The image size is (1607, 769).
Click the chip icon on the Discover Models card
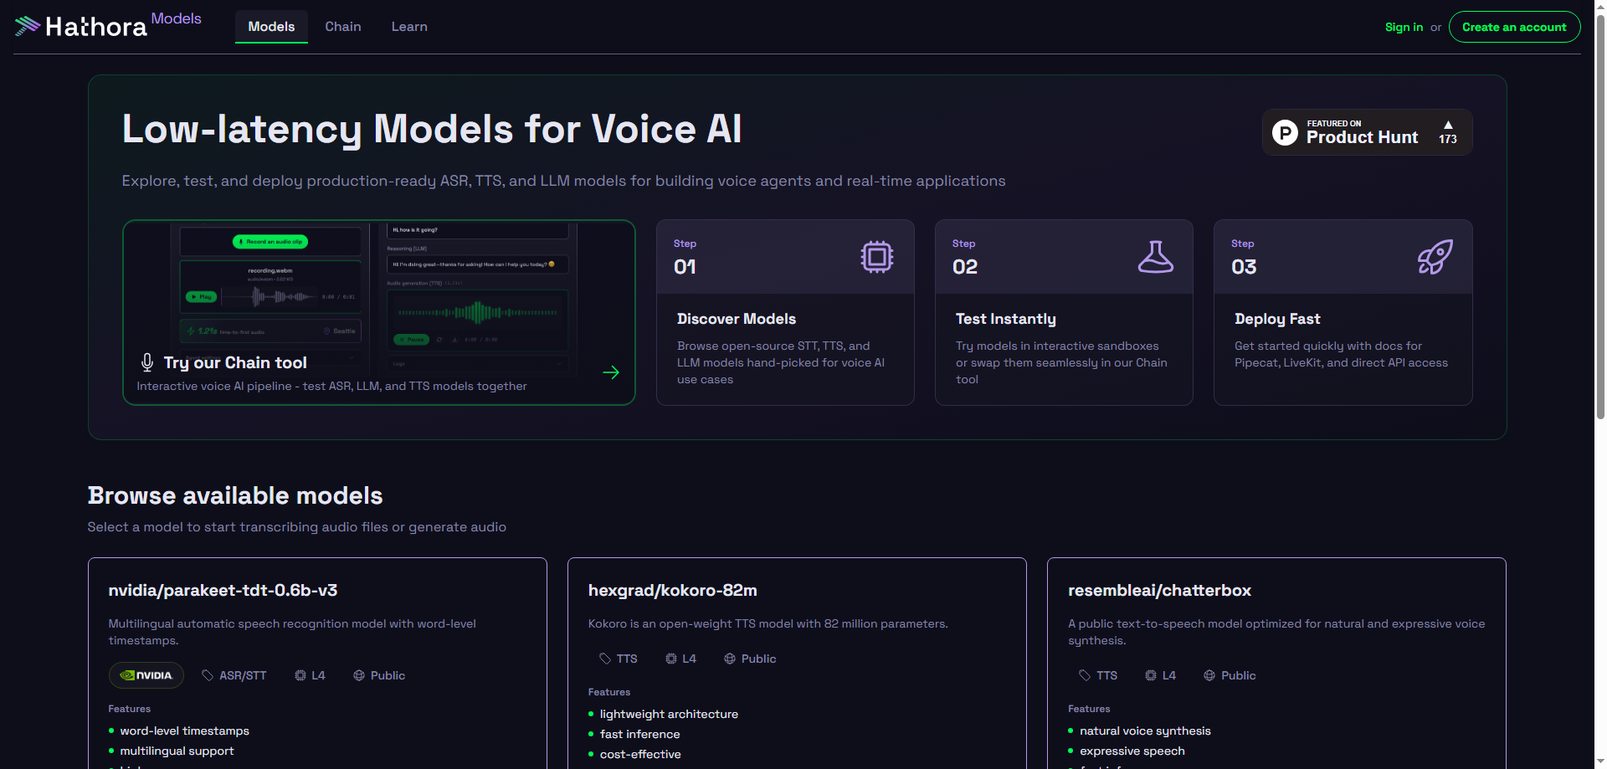click(876, 257)
